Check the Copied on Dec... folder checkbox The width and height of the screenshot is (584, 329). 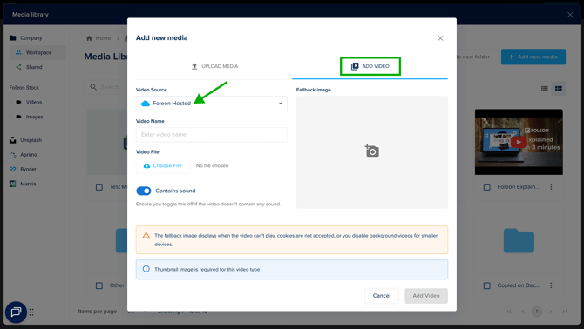coord(486,285)
